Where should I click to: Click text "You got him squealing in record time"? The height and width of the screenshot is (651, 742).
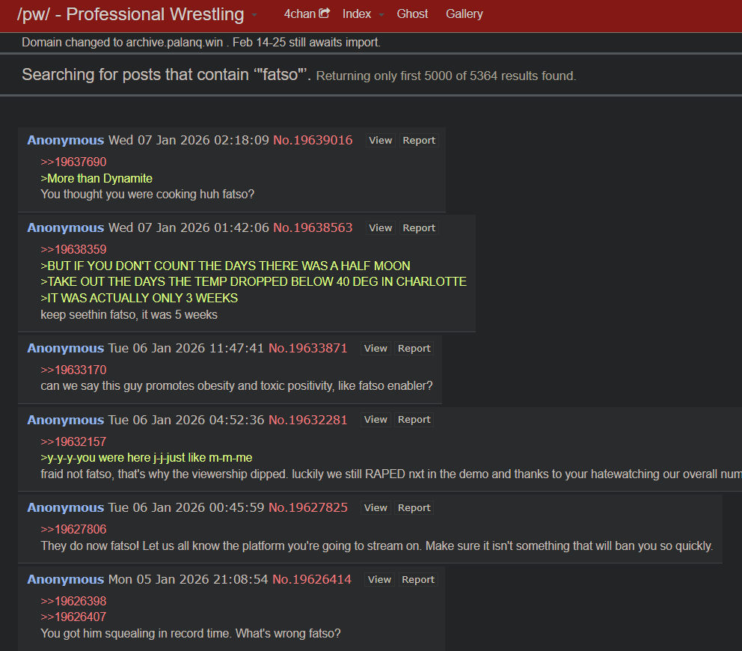[191, 634]
